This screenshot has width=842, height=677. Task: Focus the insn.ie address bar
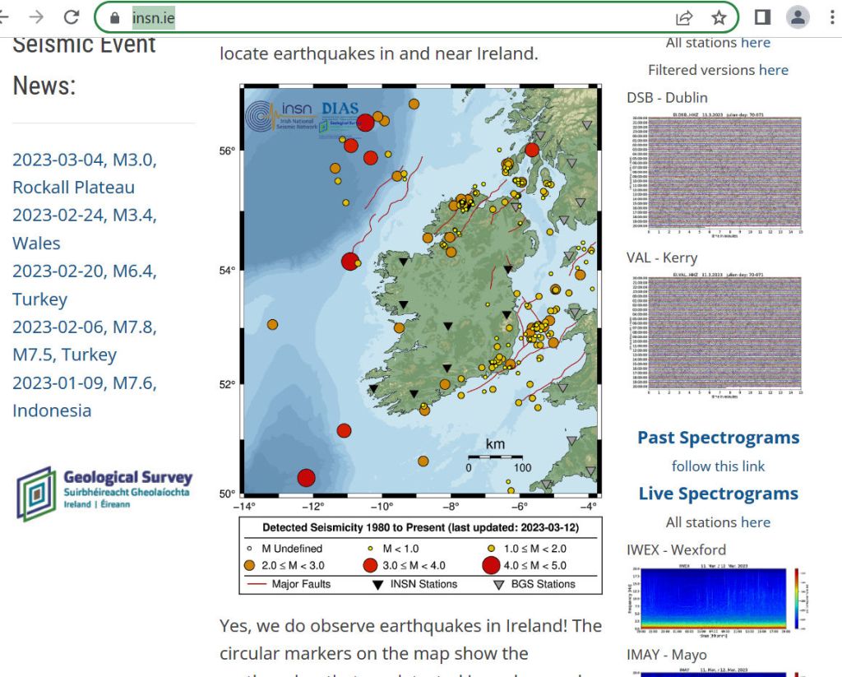(411, 17)
